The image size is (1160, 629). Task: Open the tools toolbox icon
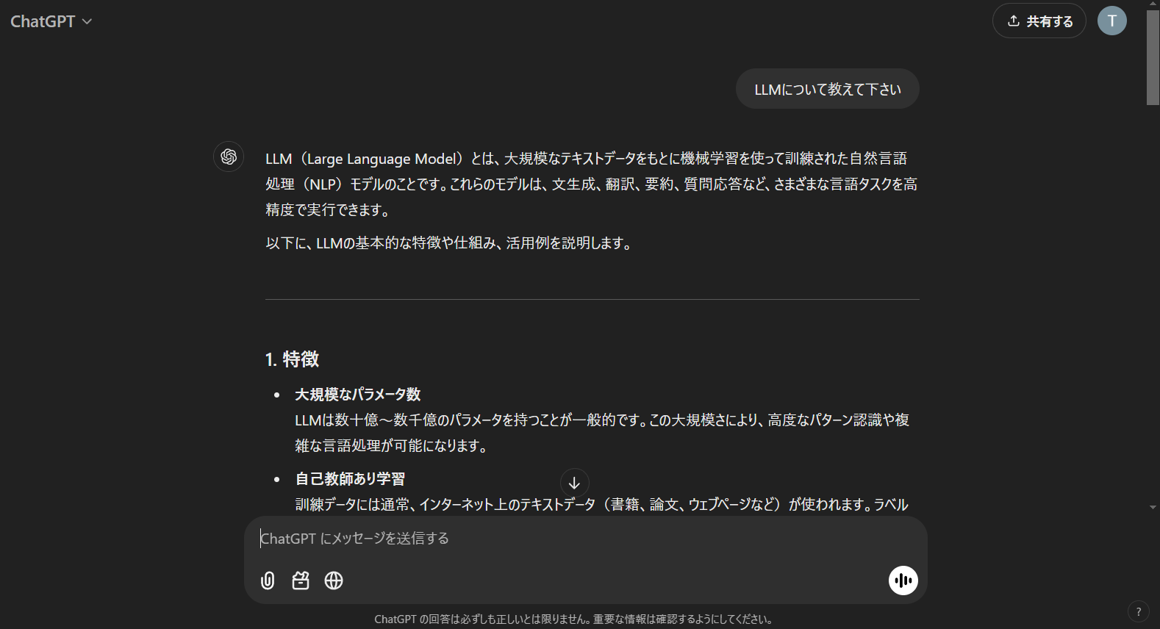[301, 581]
